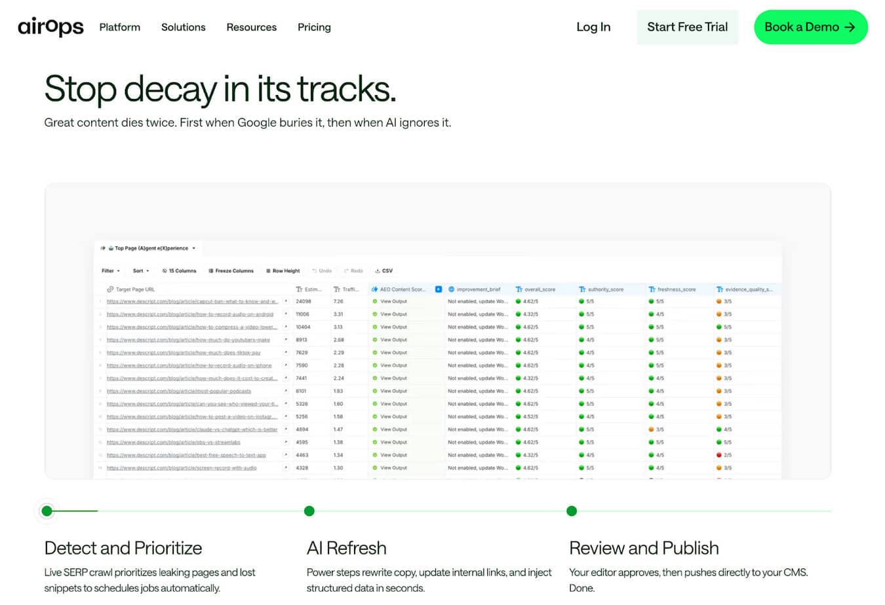
Task: Click View Output in the first row
Action: coord(393,302)
